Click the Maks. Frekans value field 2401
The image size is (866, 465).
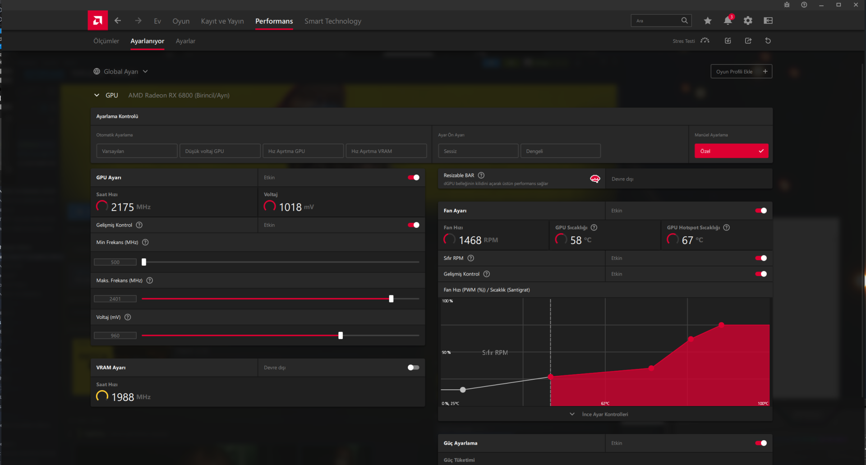pos(115,299)
